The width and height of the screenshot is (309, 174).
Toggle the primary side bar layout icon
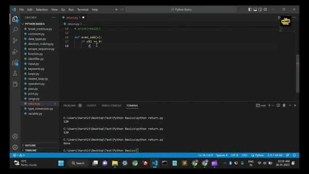(x=250, y=10)
